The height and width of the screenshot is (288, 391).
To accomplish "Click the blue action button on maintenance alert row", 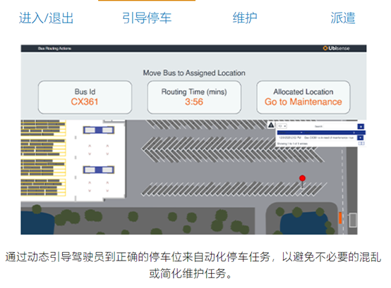I will coord(361,137).
